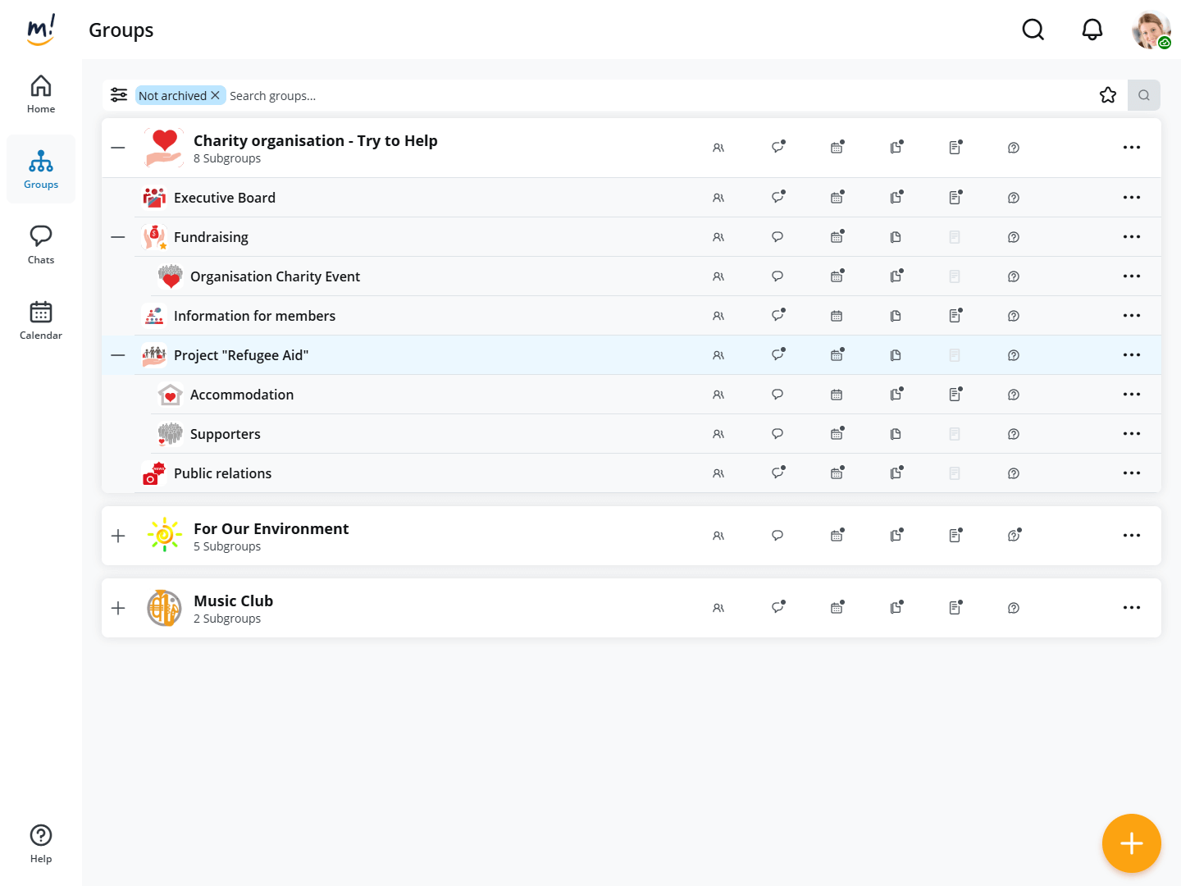Open the user profile avatar
Image resolution: width=1181 pixels, height=886 pixels.
[x=1151, y=30]
